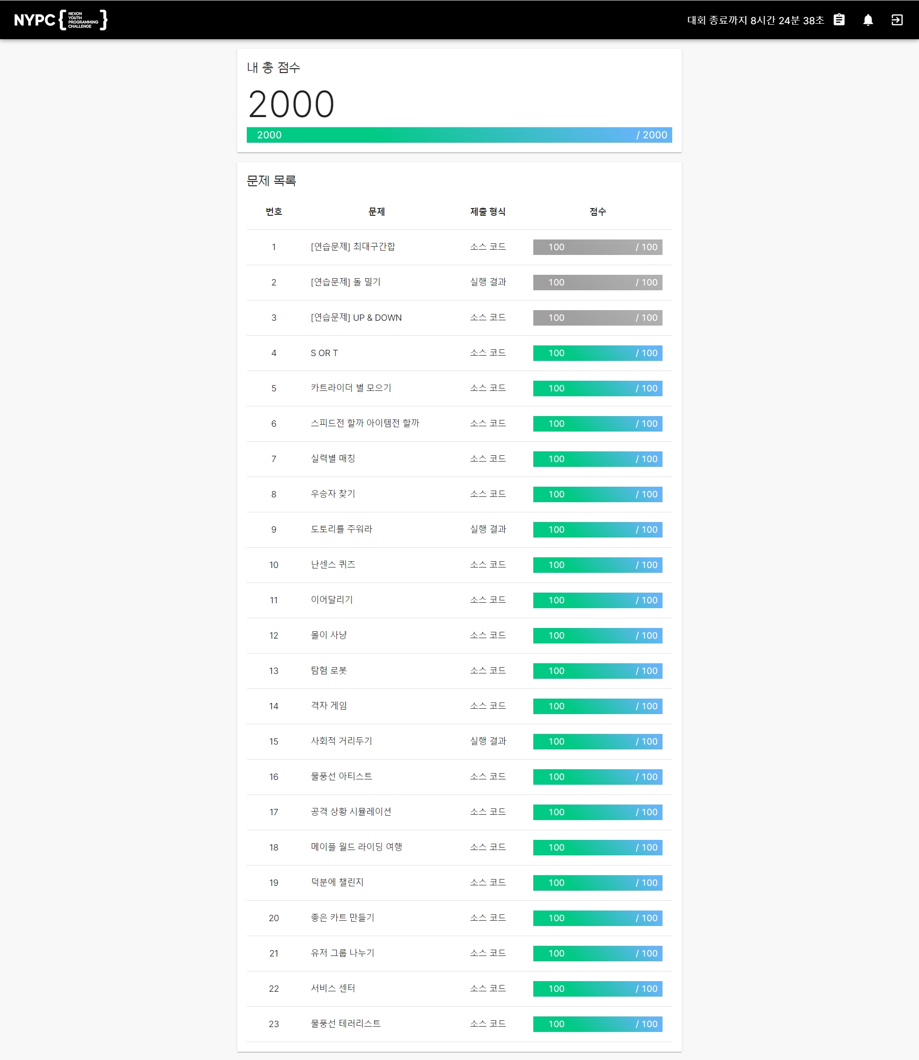The width and height of the screenshot is (919, 1060).
Task: Select the 사회적 거리두기 problem
Action: pos(341,741)
